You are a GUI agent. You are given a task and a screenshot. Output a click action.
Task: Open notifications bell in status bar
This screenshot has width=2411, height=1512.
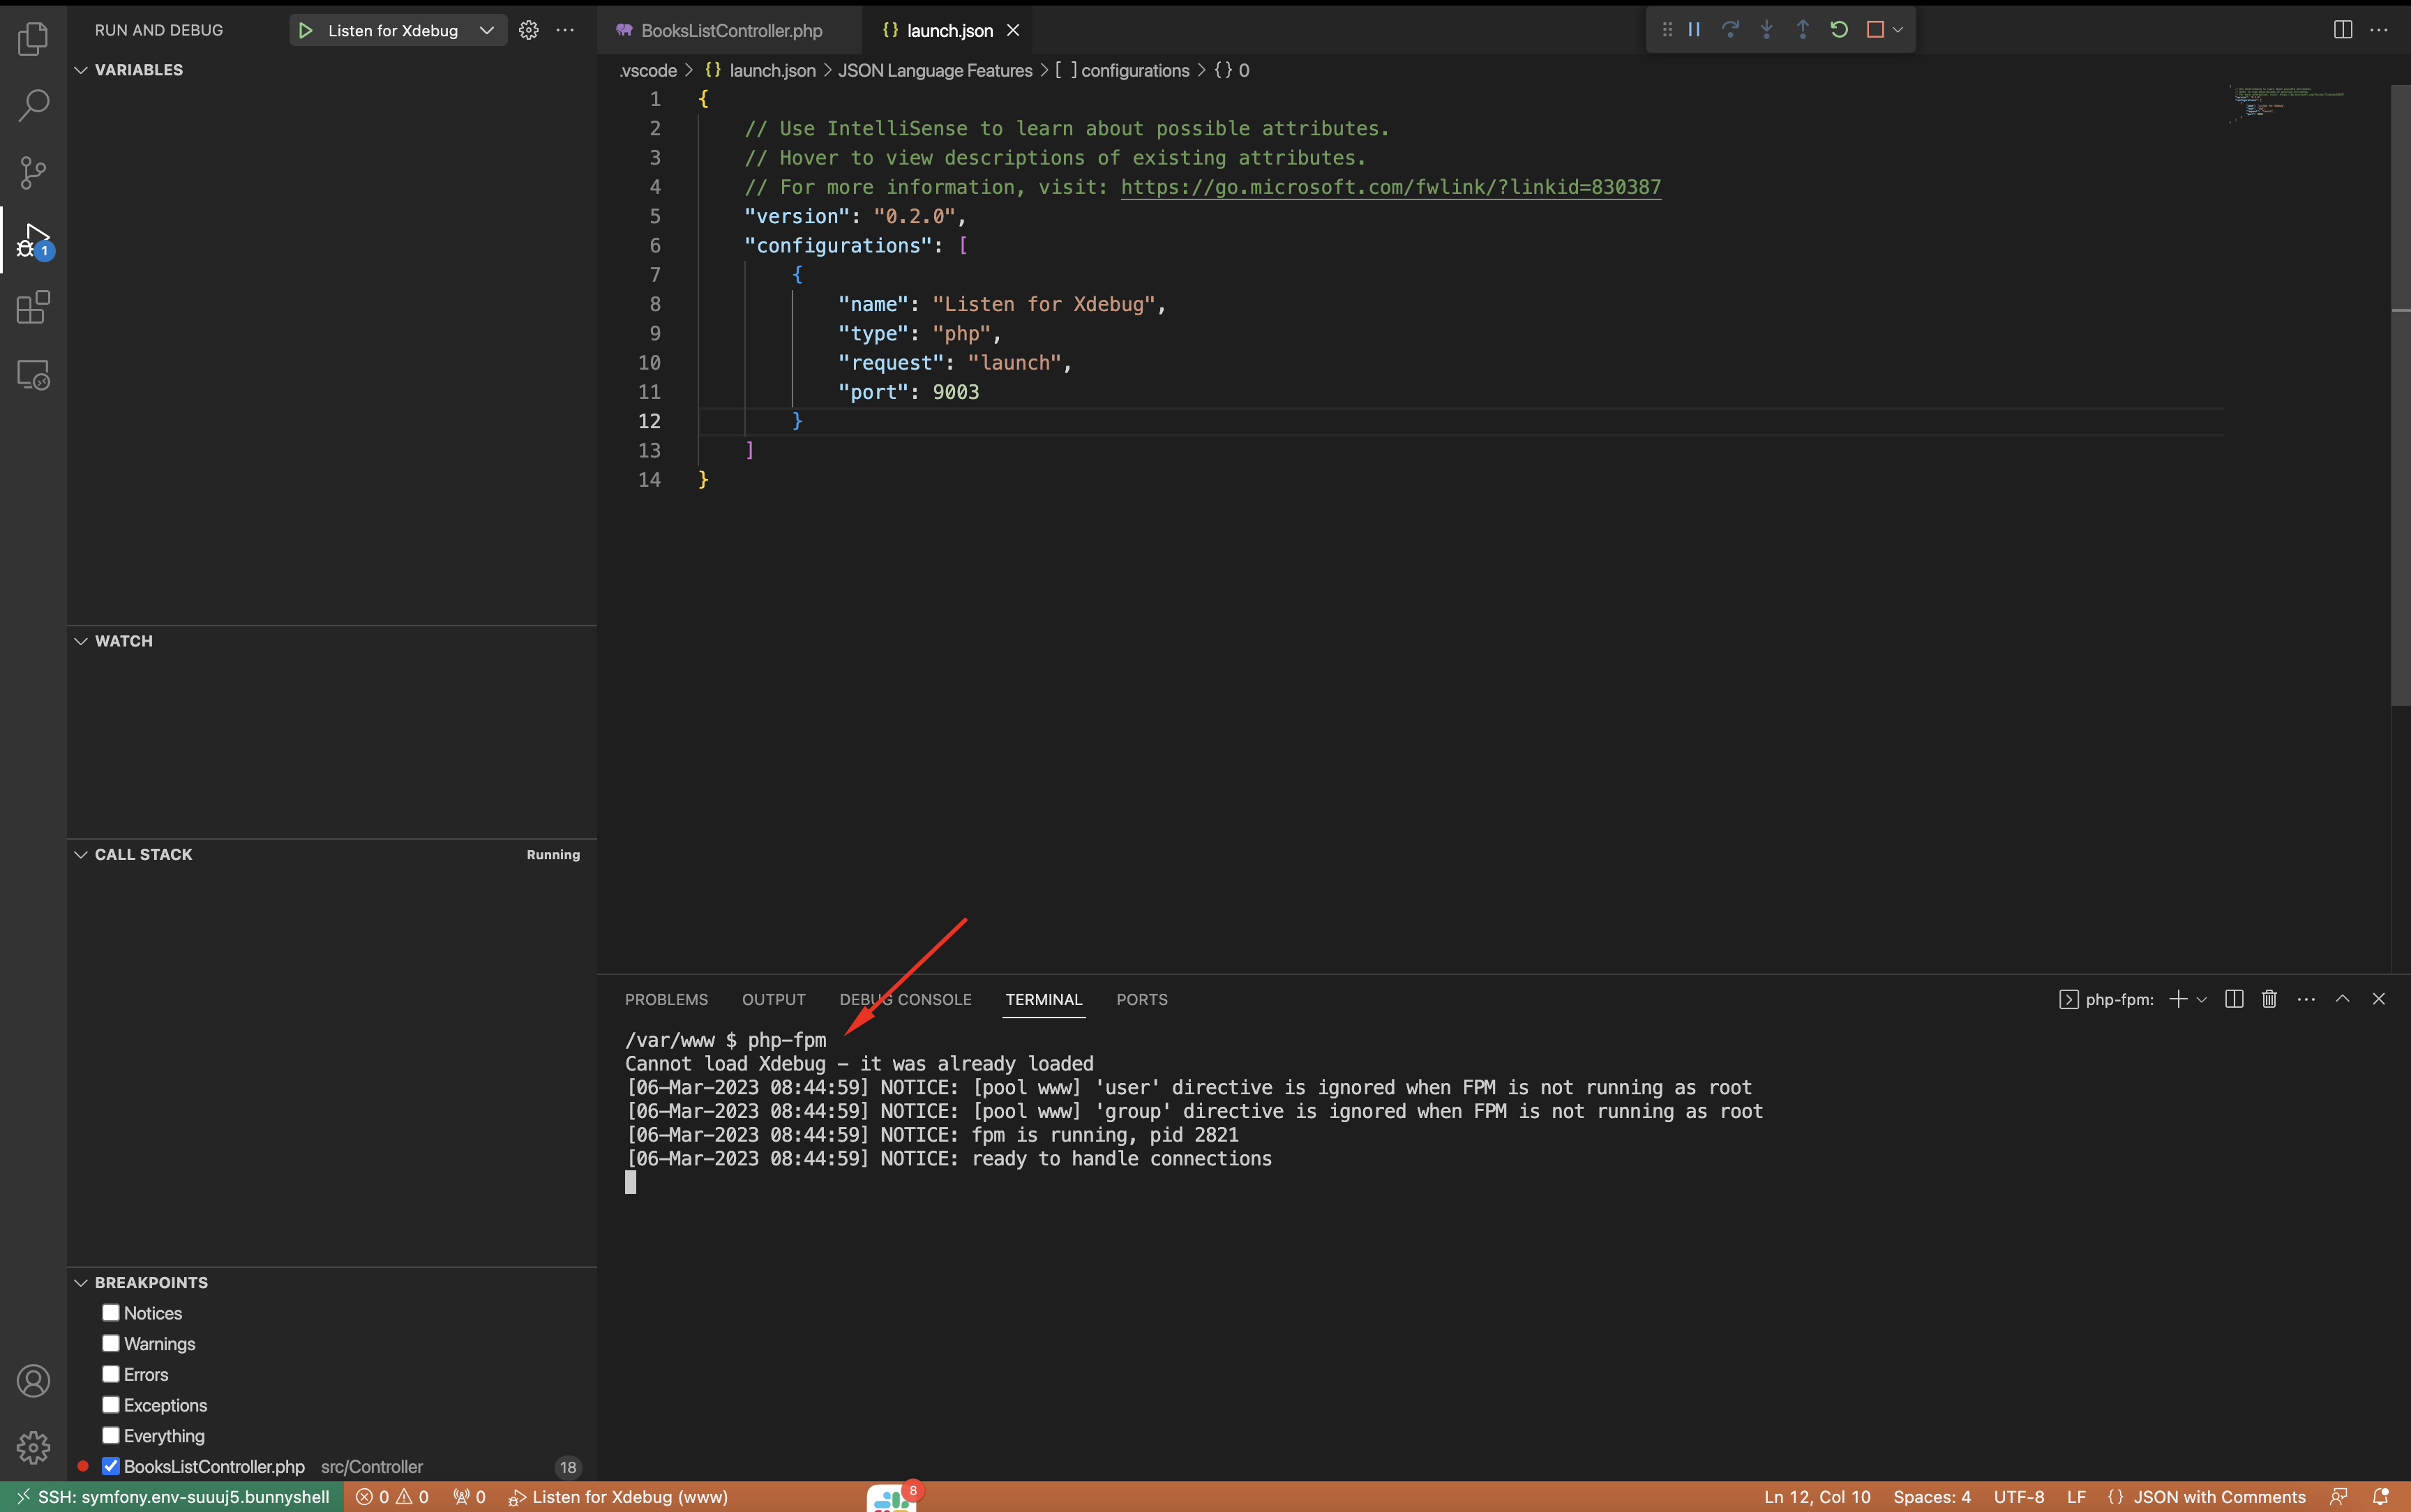(2381, 1497)
